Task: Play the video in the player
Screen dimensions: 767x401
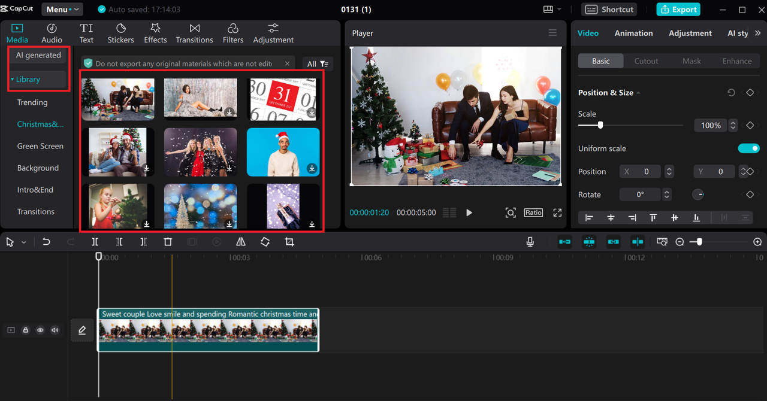Action: tap(469, 212)
